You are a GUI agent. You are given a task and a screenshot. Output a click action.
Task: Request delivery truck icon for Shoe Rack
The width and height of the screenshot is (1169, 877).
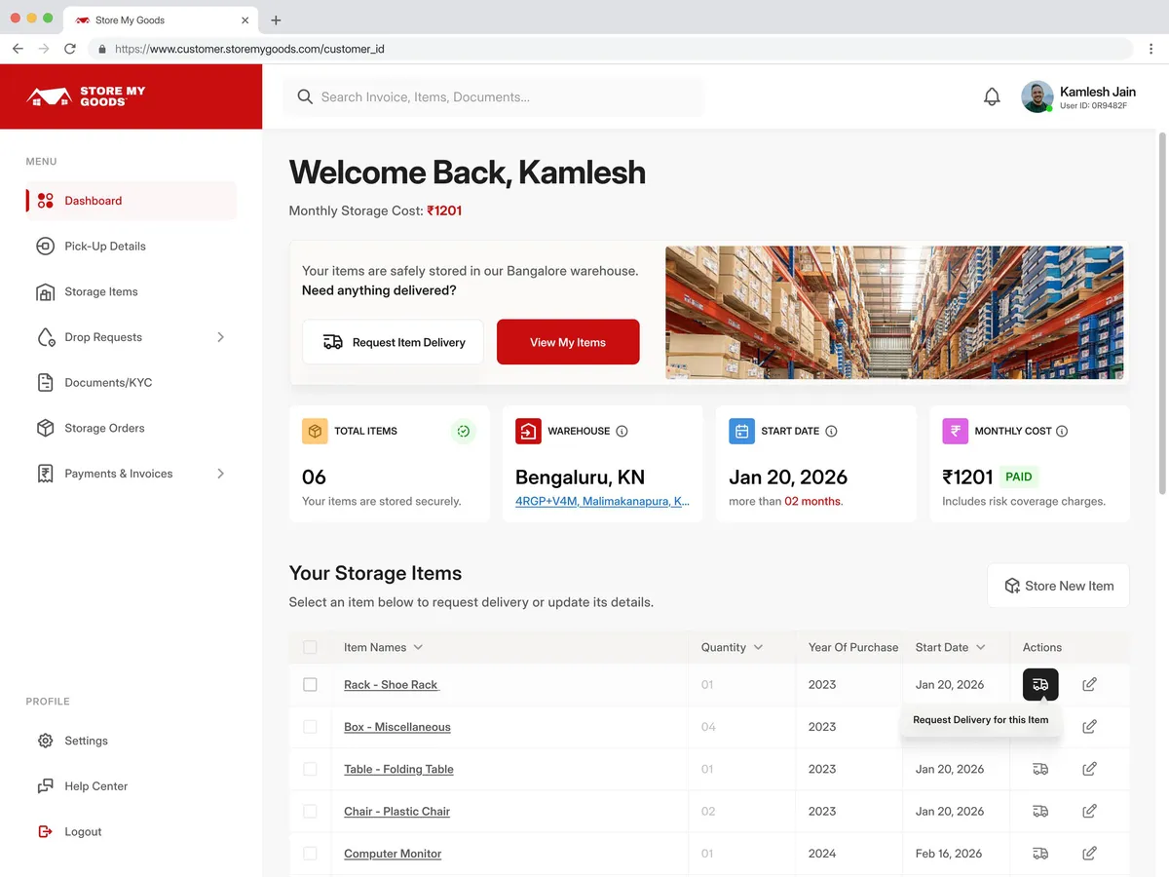pos(1040,684)
